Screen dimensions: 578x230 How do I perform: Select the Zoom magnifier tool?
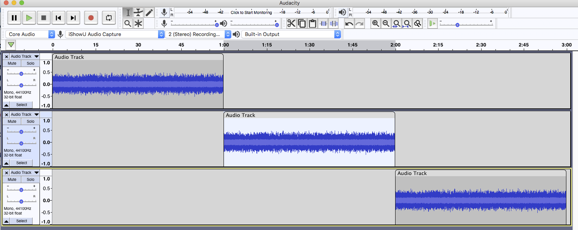128,24
